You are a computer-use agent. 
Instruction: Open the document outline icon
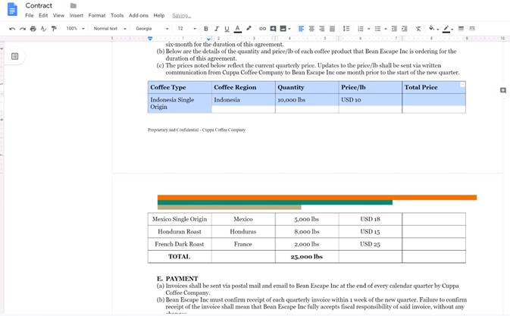pos(14,56)
